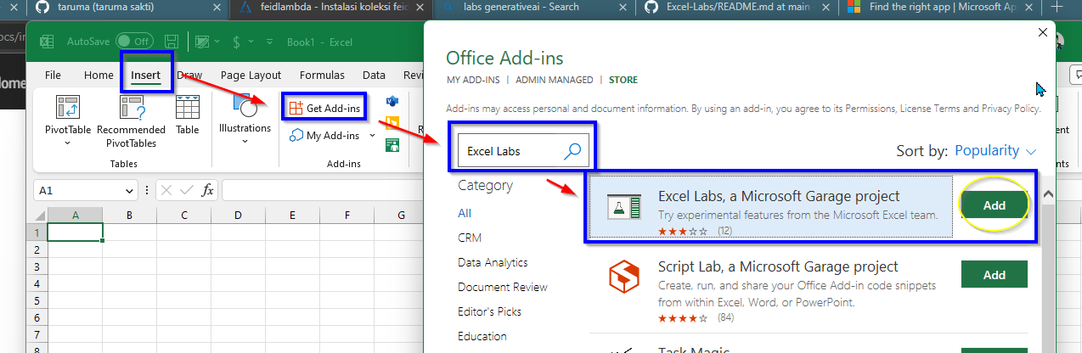Click the Excel Labs flask icon
Image resolution: width=1082 pixels, height=353 pixels.
(624, 206)
